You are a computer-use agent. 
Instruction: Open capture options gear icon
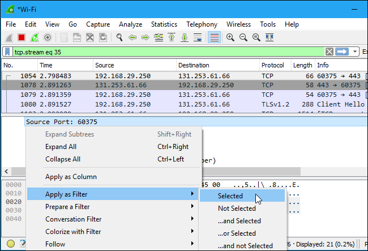[48, 37]
